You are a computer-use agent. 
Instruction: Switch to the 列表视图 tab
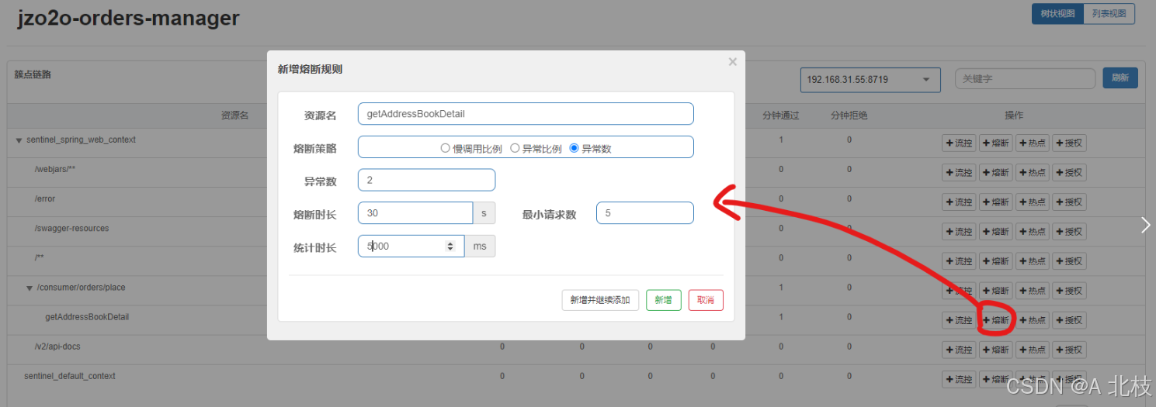pos(1109,14)
